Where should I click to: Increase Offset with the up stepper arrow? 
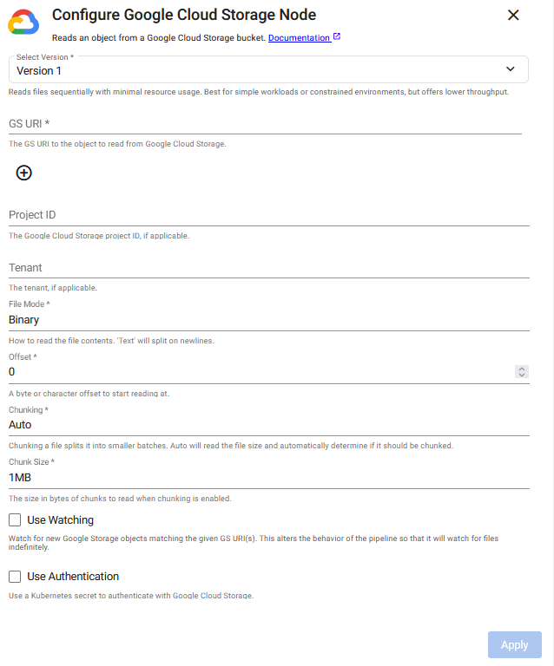click(x=521, y=369)
